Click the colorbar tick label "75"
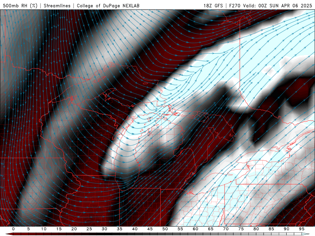Screen dimensions: 315x236 [x=241, y=229]
